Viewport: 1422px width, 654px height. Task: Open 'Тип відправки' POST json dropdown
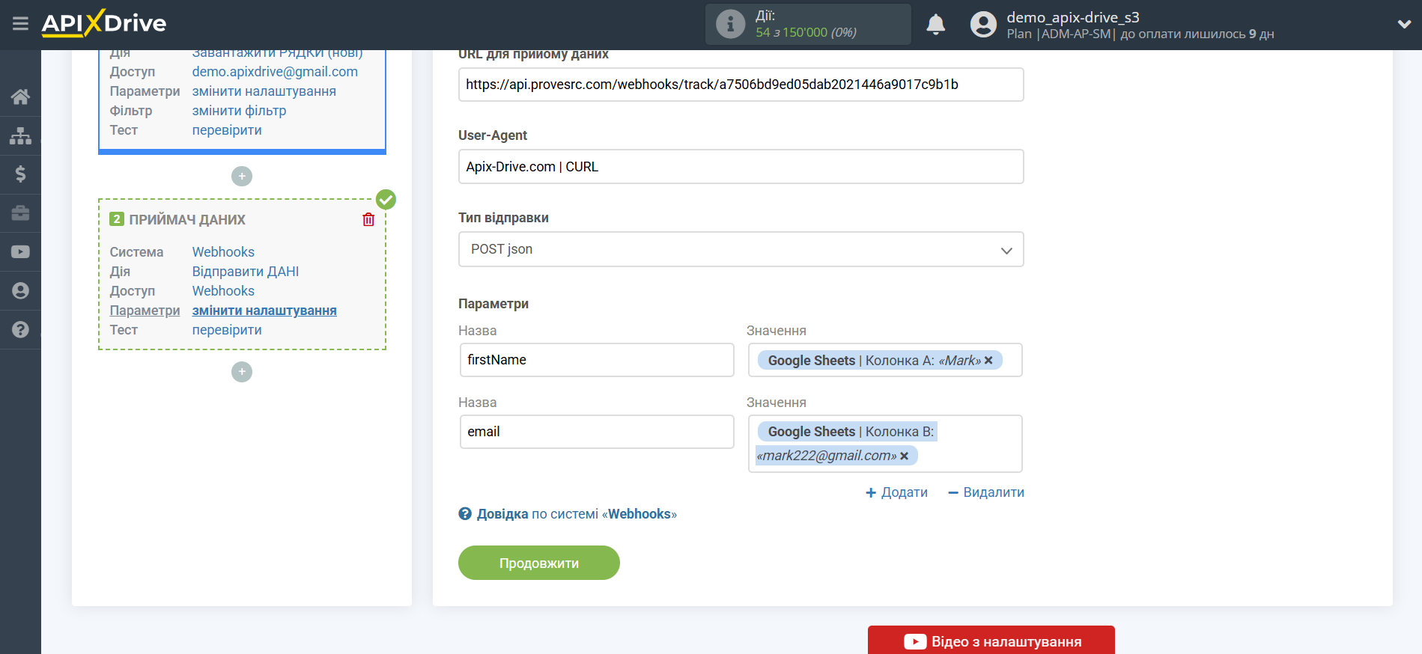[741, 249]
